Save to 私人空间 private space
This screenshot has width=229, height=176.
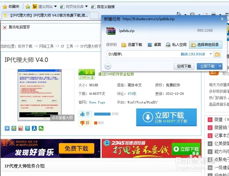tap(176, 45)
